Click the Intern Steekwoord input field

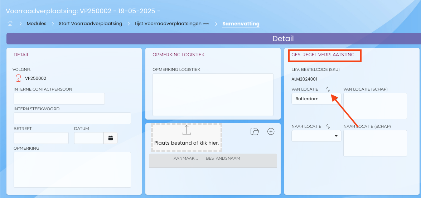72,118
